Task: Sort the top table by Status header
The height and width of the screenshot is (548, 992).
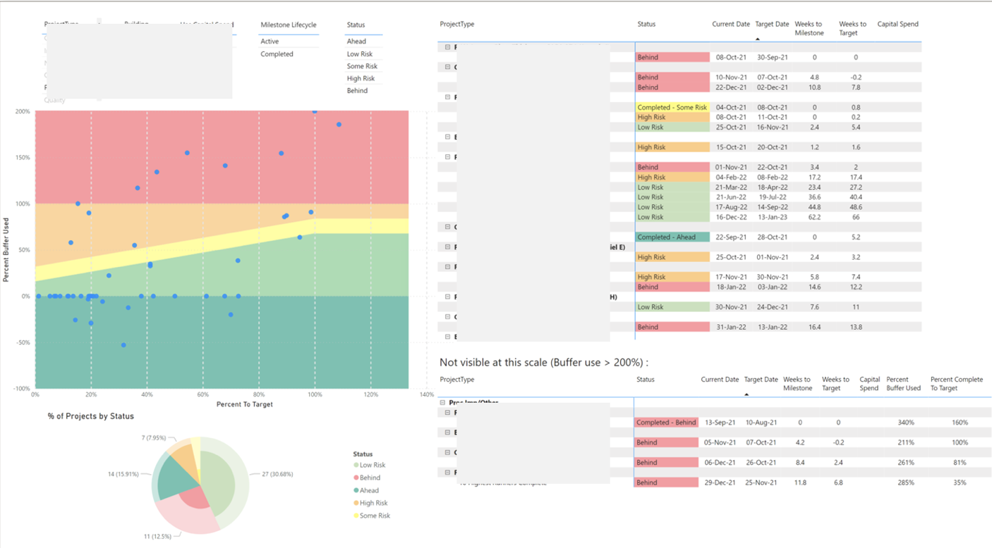Action: point(646,24)
